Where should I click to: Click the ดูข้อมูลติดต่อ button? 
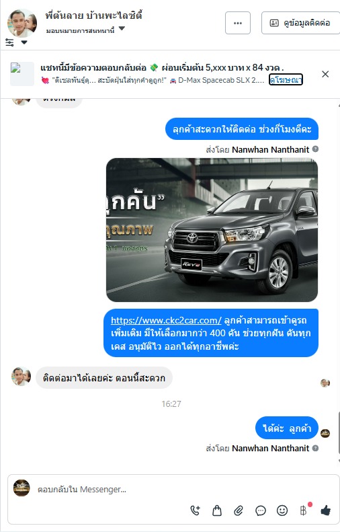click(300, 23)
